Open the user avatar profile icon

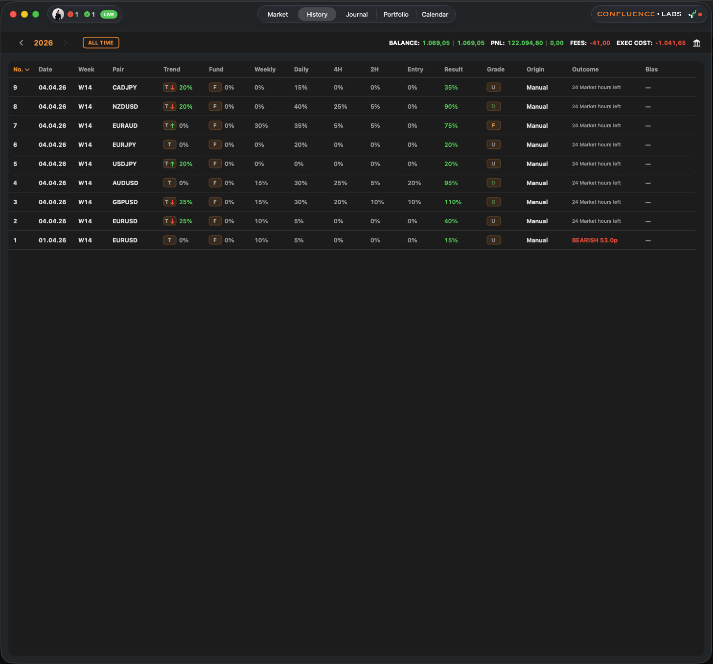tap(58, 14)
